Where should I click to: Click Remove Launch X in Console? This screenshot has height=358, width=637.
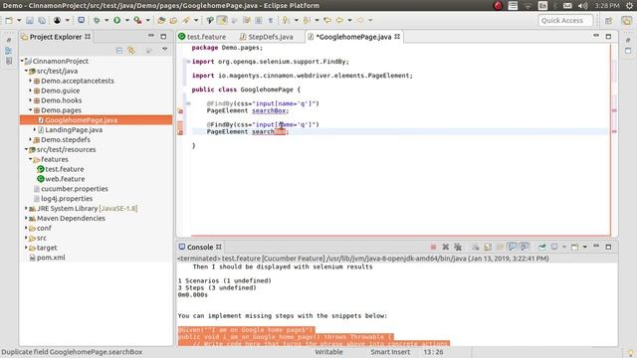[x=446, y=248]
